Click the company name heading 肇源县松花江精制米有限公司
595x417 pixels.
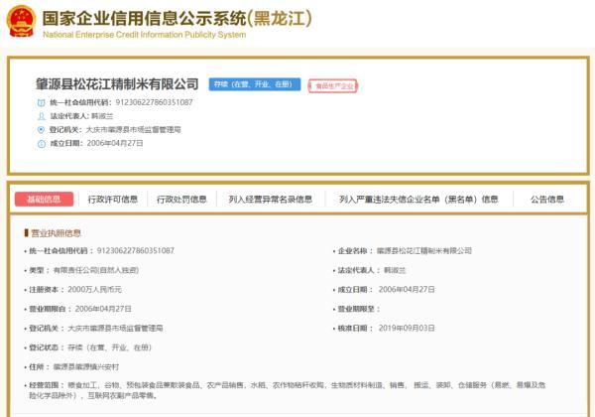coord(117,84)
